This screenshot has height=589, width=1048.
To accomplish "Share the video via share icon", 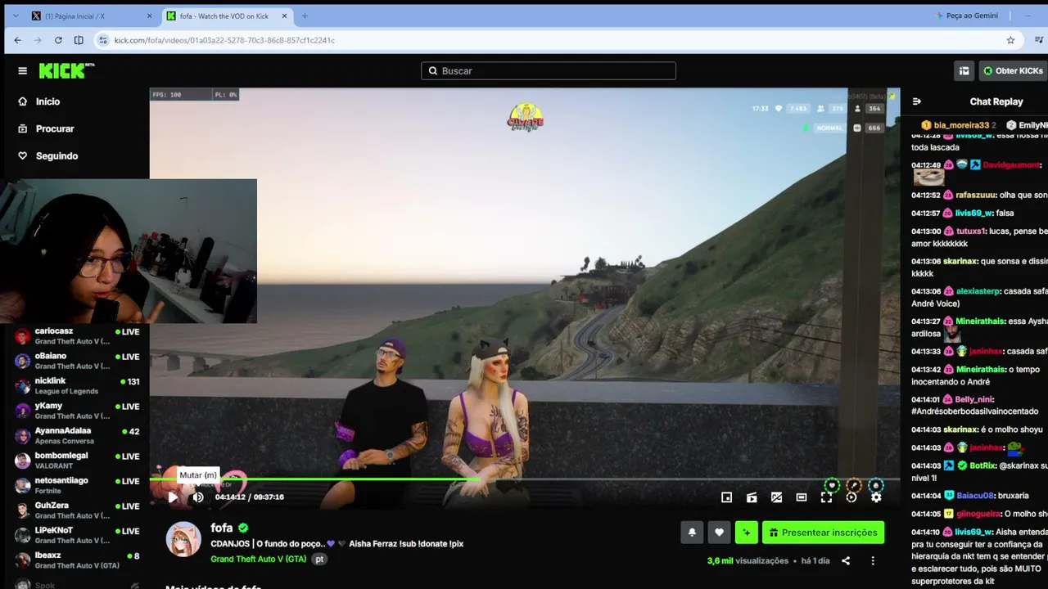I will click(846, 561).
